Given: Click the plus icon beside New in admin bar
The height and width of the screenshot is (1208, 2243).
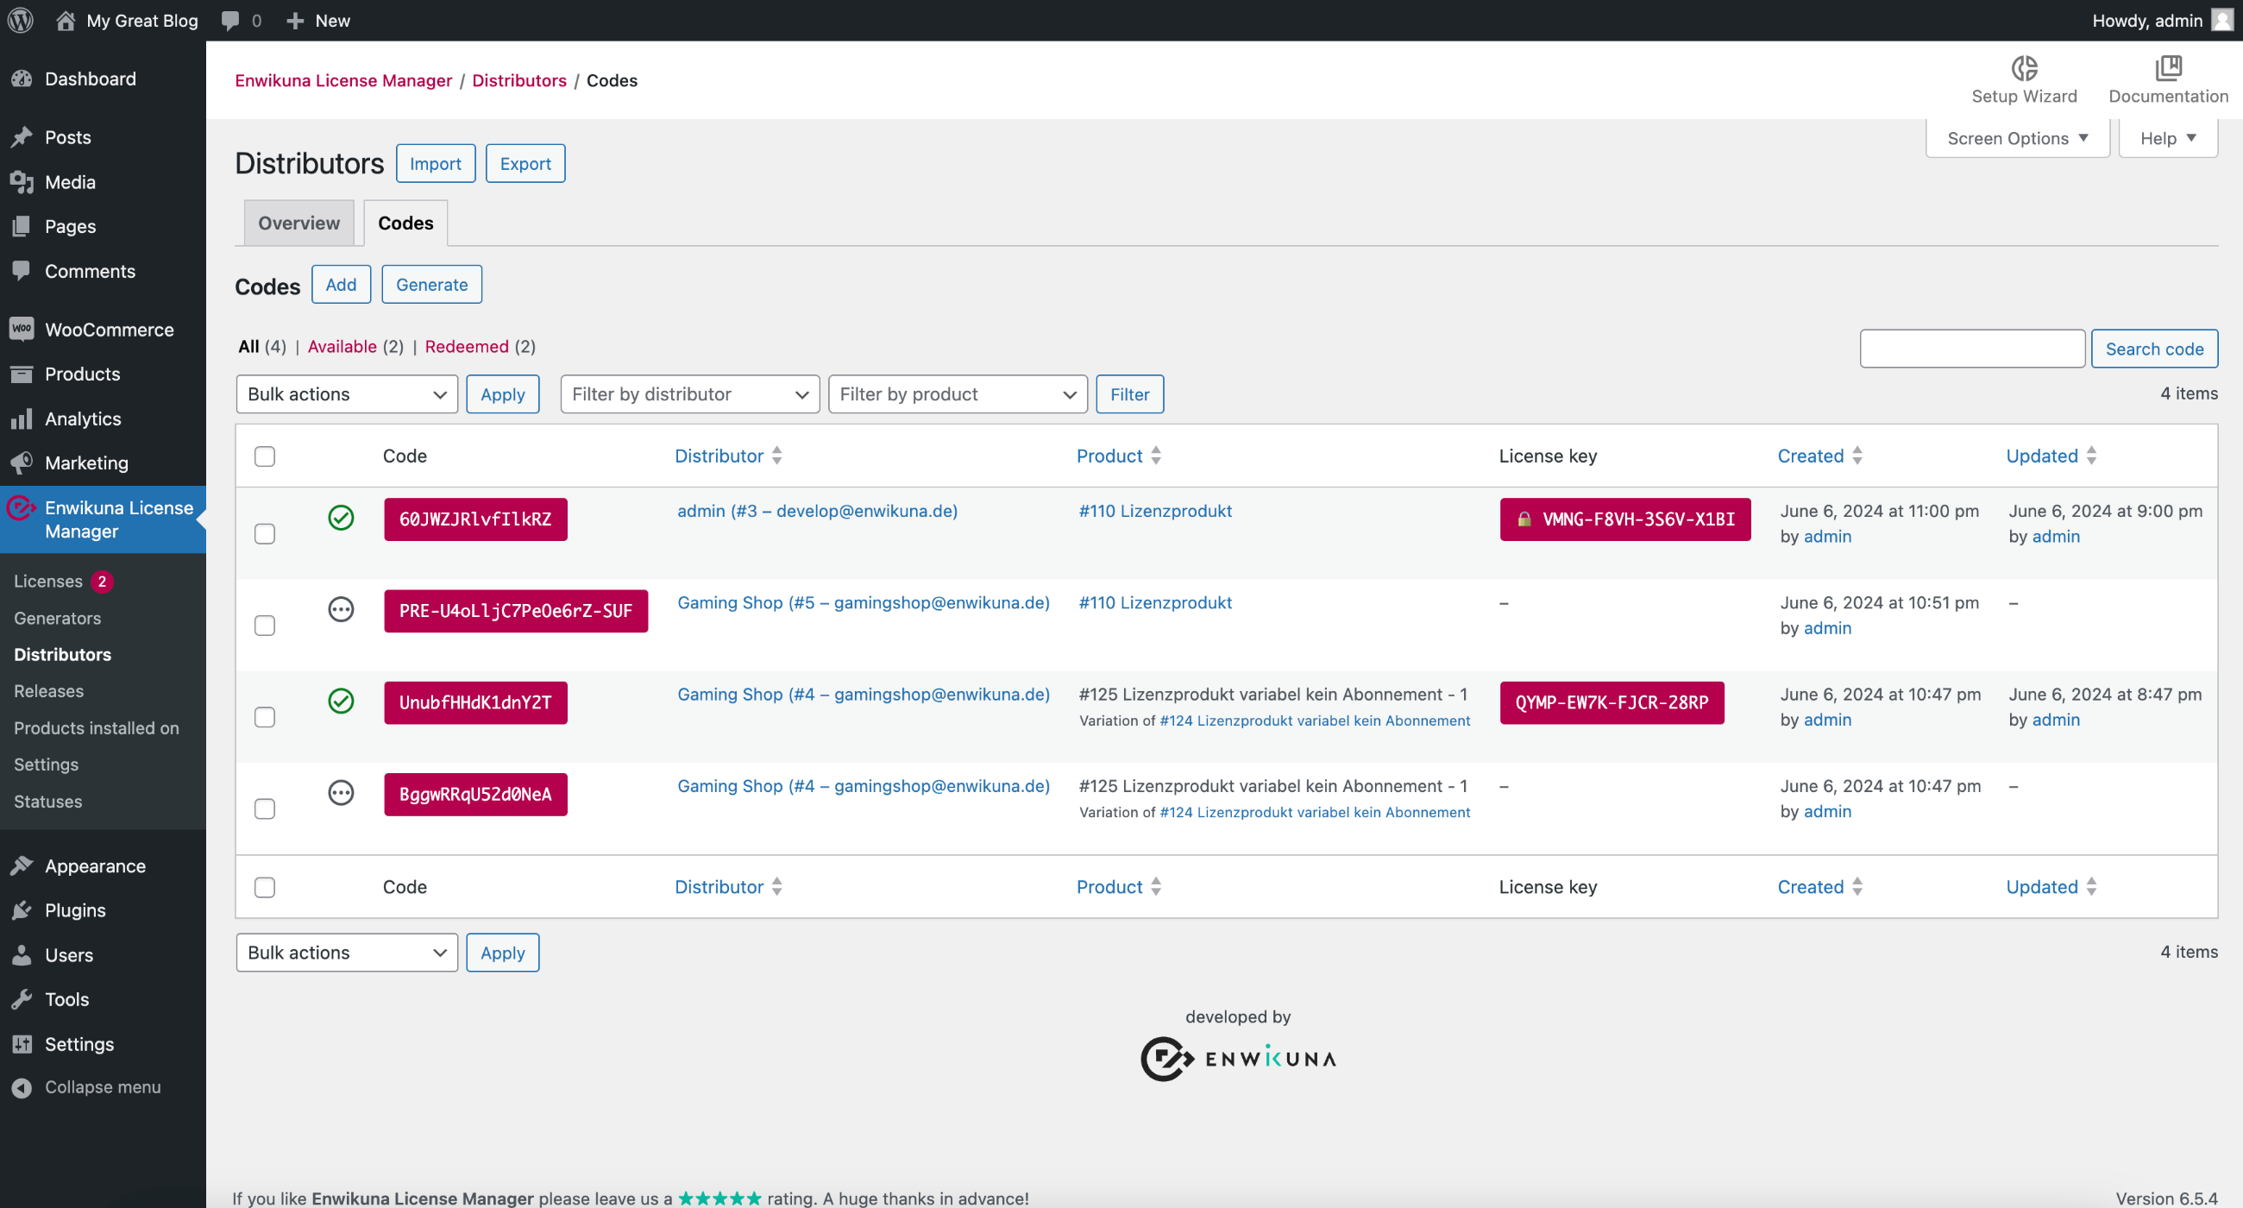Looking at the screenshot, I should tap(295, 20).
